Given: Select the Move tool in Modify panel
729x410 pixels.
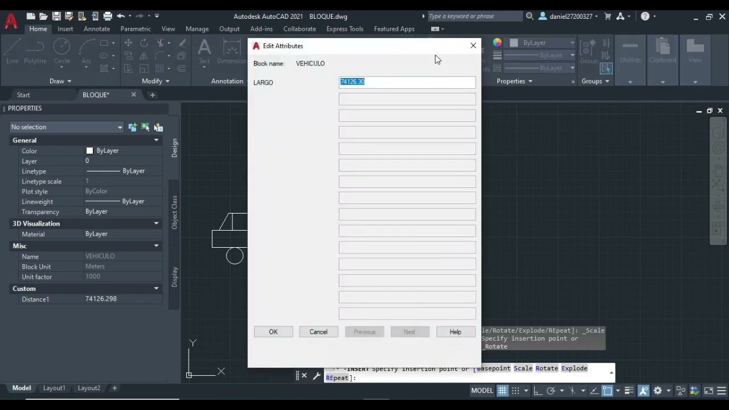Looking at the screenshot, I should point(128,43).
